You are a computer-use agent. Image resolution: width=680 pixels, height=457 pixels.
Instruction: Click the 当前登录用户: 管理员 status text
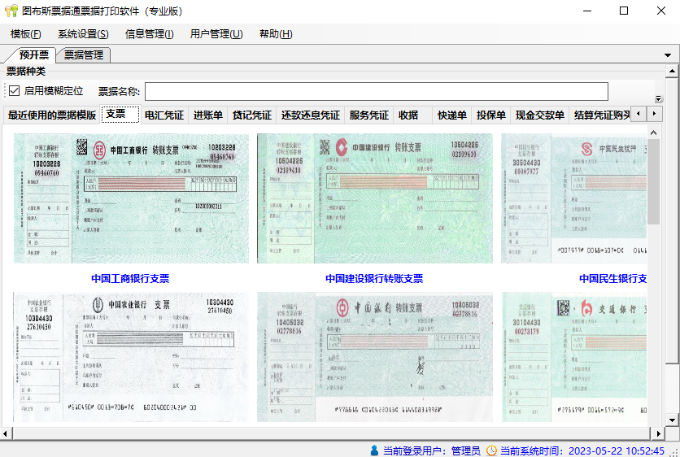point(431,450)
